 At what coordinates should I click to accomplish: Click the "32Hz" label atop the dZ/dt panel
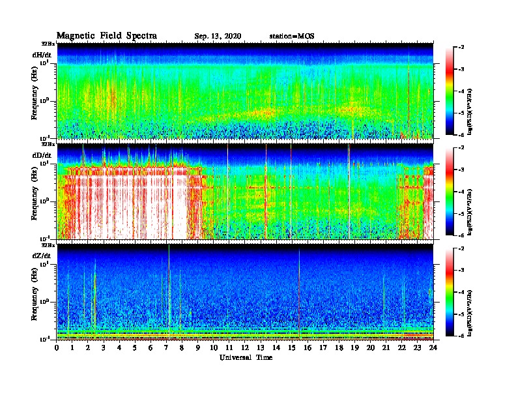[x=48, y=245]
